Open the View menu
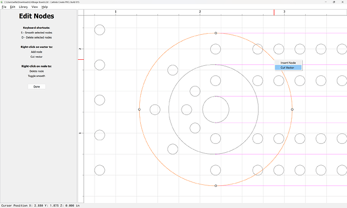 click(35, 7)
